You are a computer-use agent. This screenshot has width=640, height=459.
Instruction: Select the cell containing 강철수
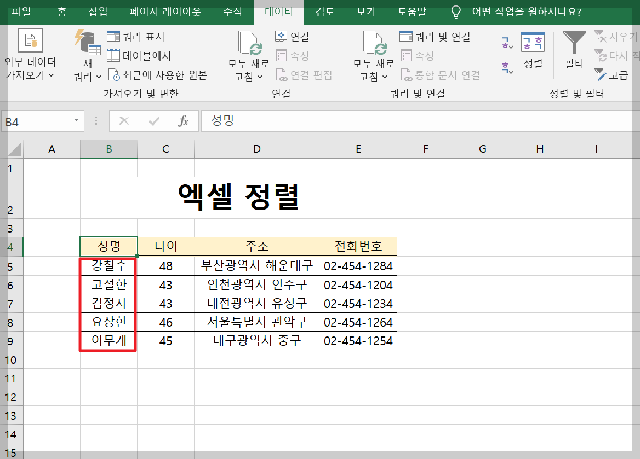click(x=108, y=266)
